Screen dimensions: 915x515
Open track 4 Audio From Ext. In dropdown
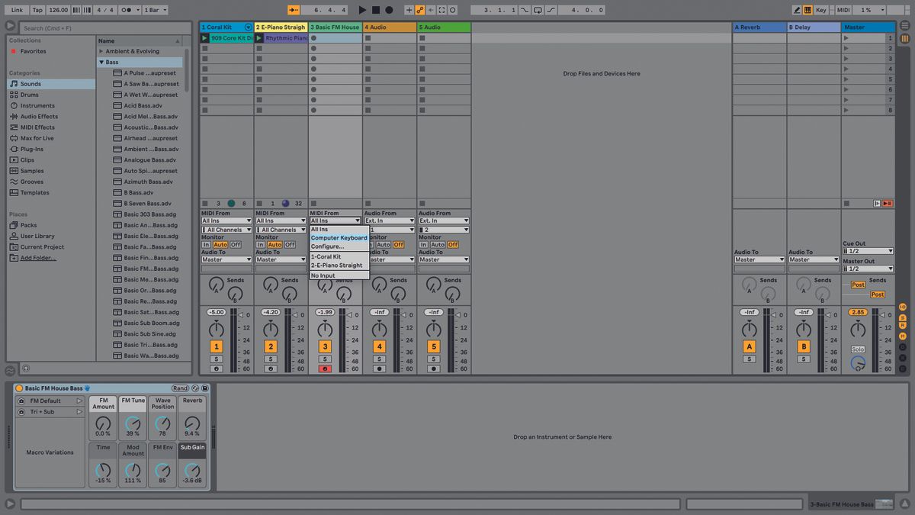(x=390, y=220)
